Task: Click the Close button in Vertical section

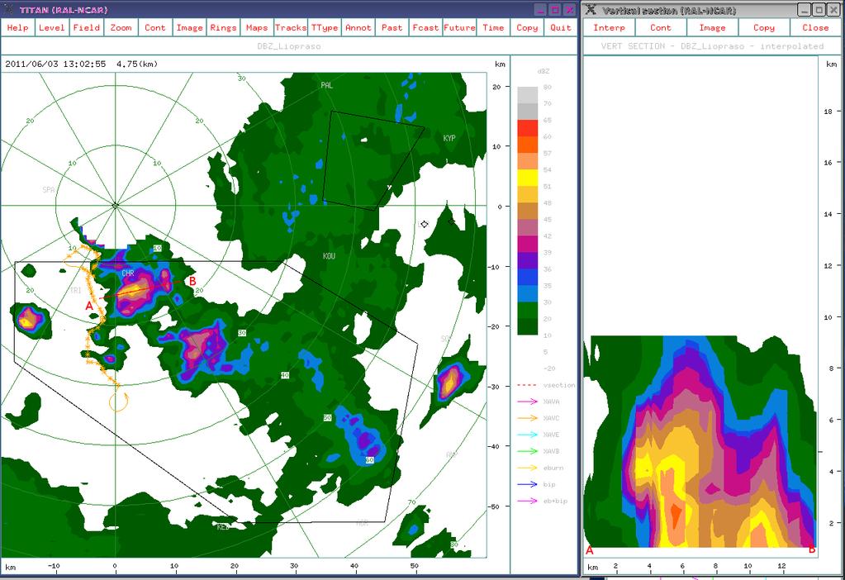Action: [815, 27]
